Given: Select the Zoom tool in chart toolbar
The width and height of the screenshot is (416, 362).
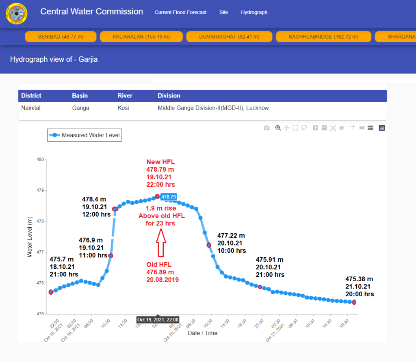Looking at the screenshot, I should tap(278, 128).
